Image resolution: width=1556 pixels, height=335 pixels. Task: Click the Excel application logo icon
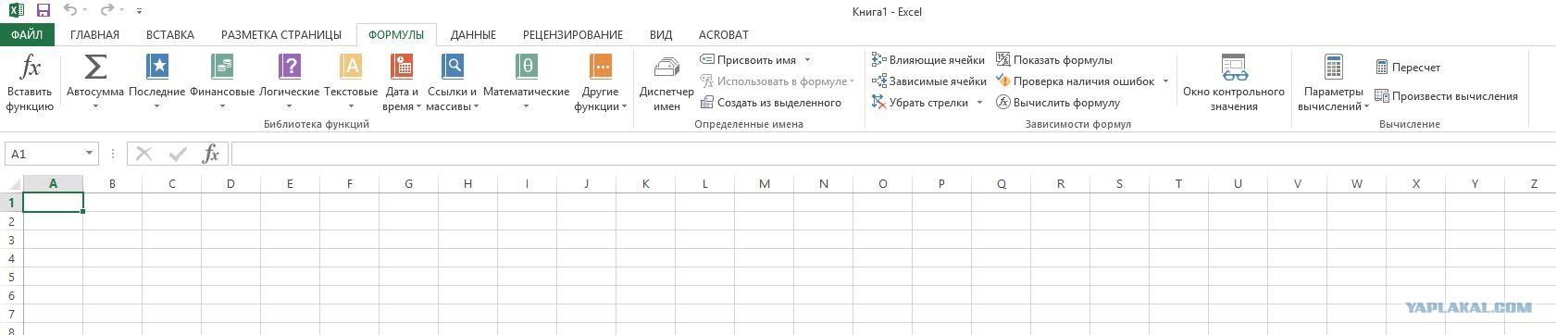[16, 11]
